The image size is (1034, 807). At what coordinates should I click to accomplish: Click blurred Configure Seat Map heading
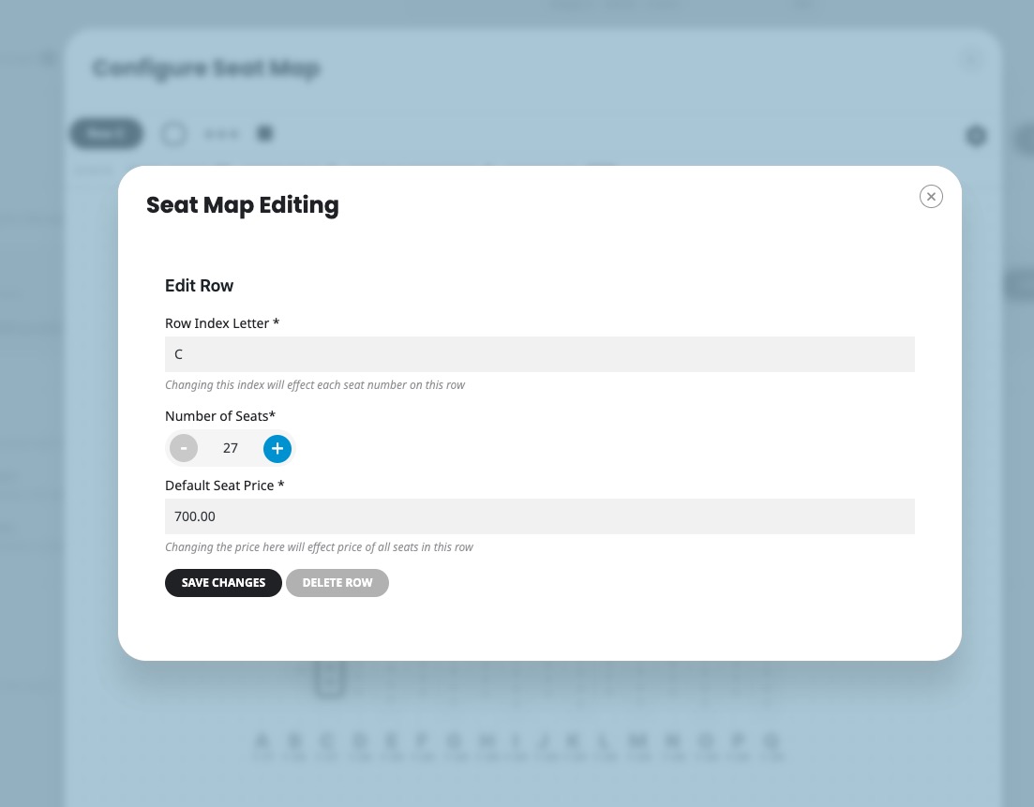pyautogui.click(x=206, y=67)
